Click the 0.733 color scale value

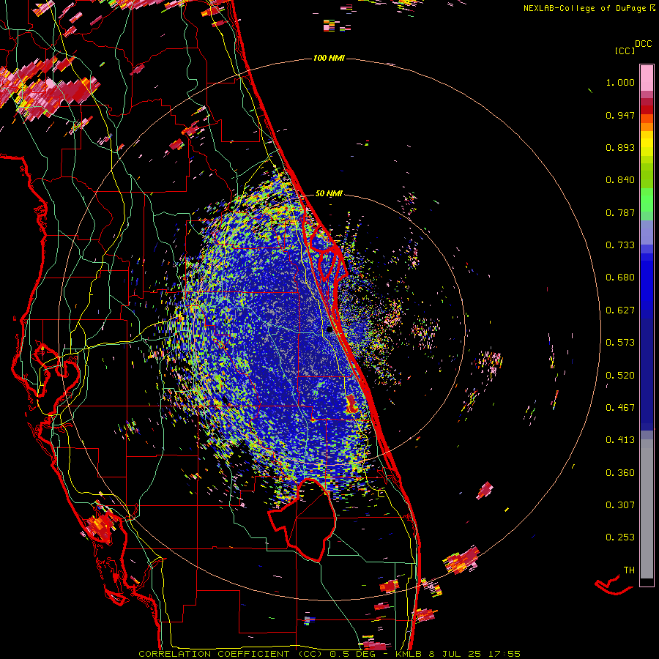(620, 245)
